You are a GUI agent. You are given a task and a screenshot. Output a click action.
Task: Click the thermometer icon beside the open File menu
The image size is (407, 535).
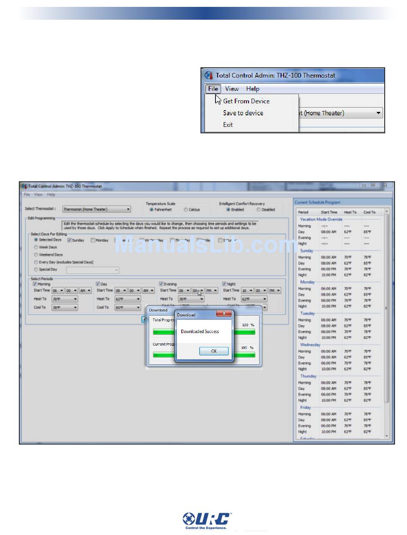point(209,75)
